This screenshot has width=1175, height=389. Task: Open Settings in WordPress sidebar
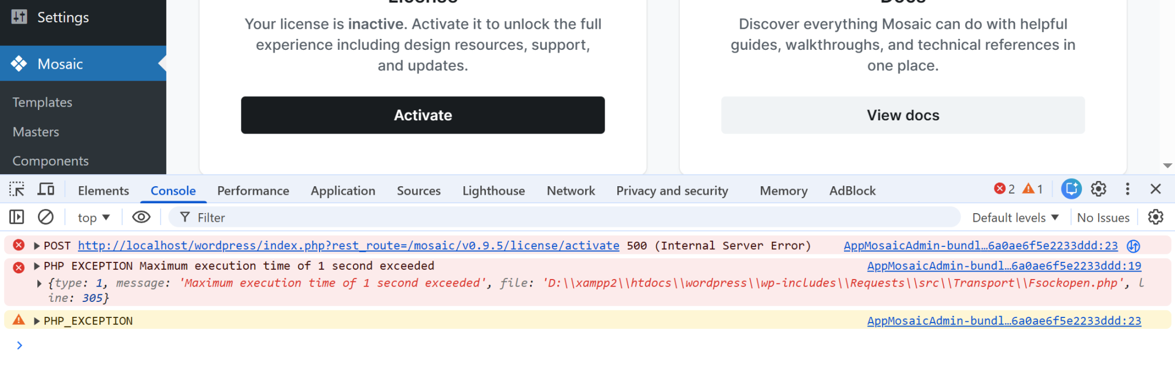[83, 17]
